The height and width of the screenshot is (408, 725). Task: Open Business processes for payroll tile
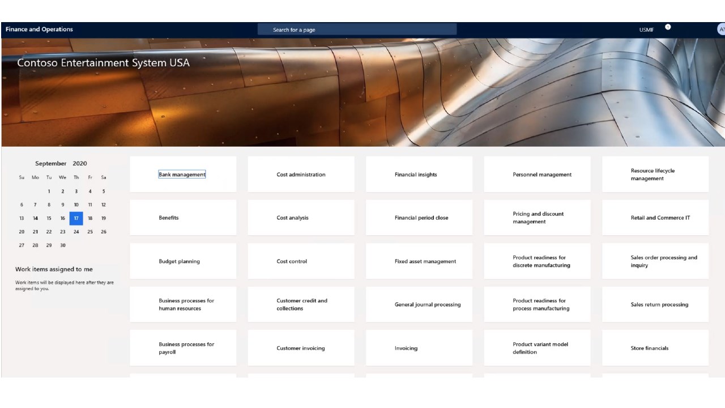click(183, 348)
